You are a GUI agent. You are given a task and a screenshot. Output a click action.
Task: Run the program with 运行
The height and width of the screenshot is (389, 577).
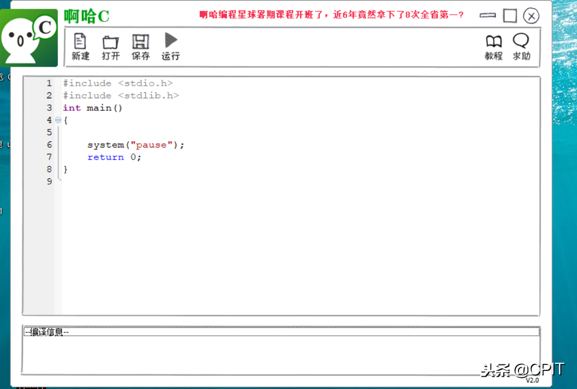[171, 47]
